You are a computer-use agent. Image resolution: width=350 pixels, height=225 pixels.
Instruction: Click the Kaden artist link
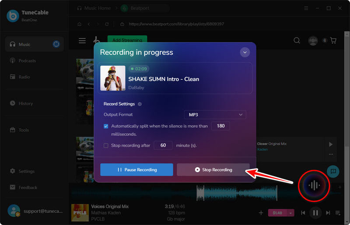pos(262,149)
